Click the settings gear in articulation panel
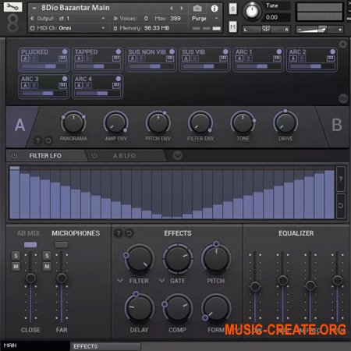The width and height of the screenshot is (351, 351). click(343, 44)
